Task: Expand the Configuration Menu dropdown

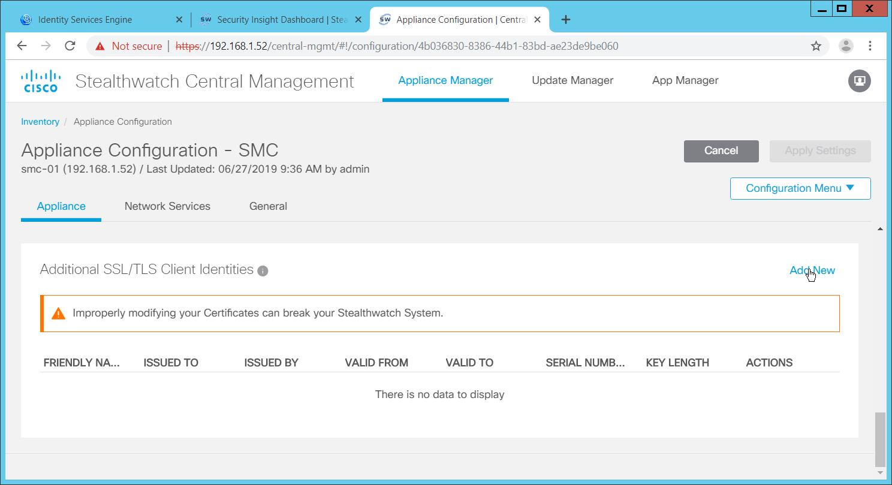Action: [x=800, y=188]
